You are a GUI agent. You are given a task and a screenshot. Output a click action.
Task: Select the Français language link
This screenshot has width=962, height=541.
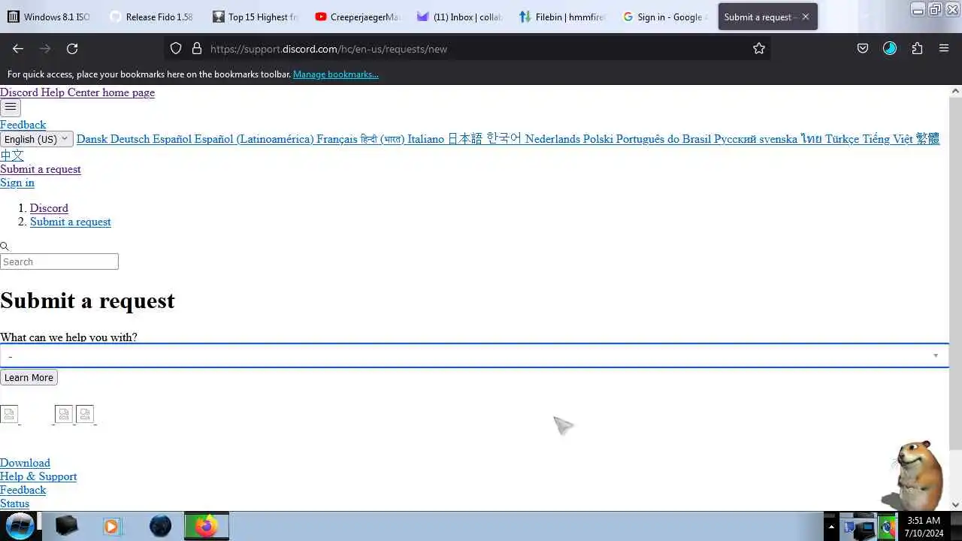[x=337, y=139]
